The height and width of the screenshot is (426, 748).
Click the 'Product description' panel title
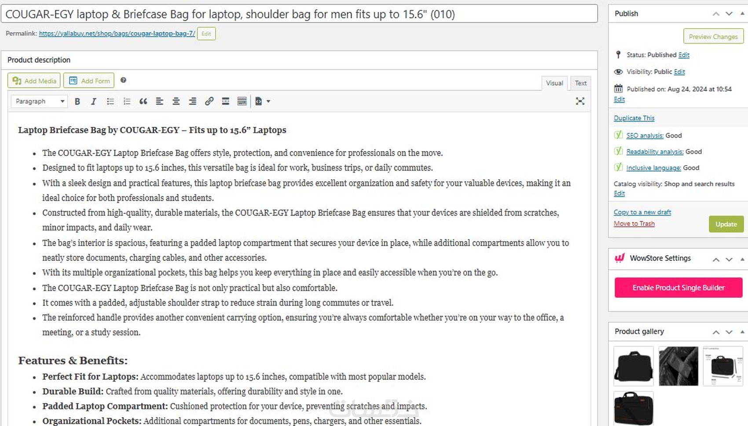(39, 60)
